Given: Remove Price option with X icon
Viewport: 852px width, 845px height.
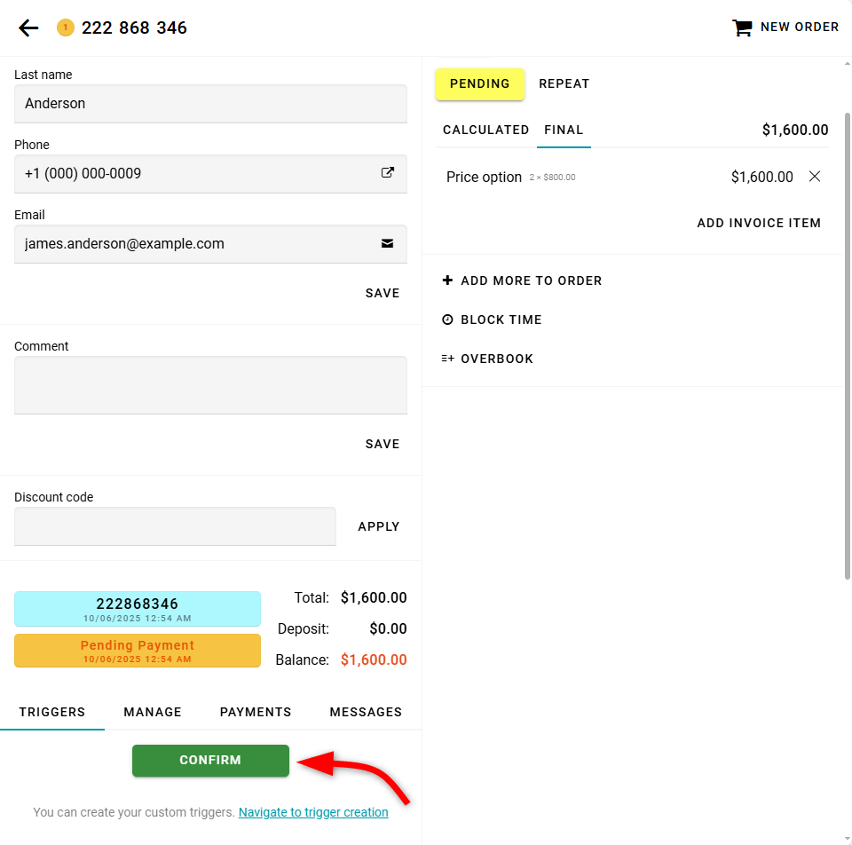Looking at the screenshot, I should [x=815, y=177].
